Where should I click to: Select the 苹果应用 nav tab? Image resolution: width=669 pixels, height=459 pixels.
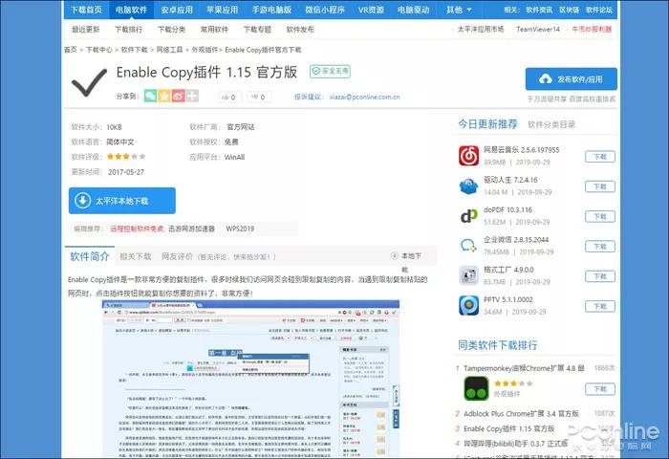(222, 10)
